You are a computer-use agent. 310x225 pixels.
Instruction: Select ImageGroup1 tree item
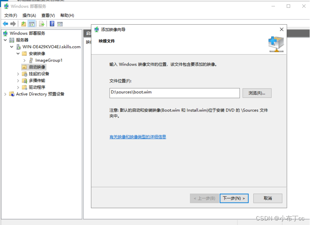tap(49, 60)
